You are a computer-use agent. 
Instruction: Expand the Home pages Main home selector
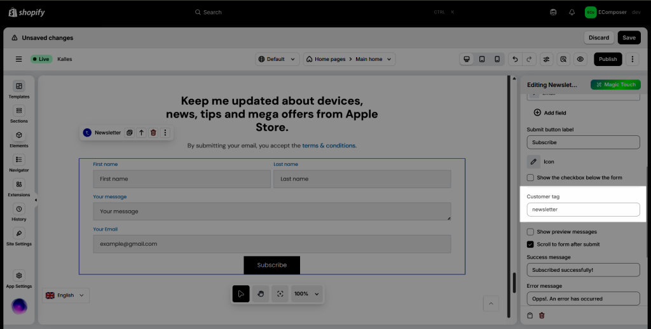(x=349, y=59)
